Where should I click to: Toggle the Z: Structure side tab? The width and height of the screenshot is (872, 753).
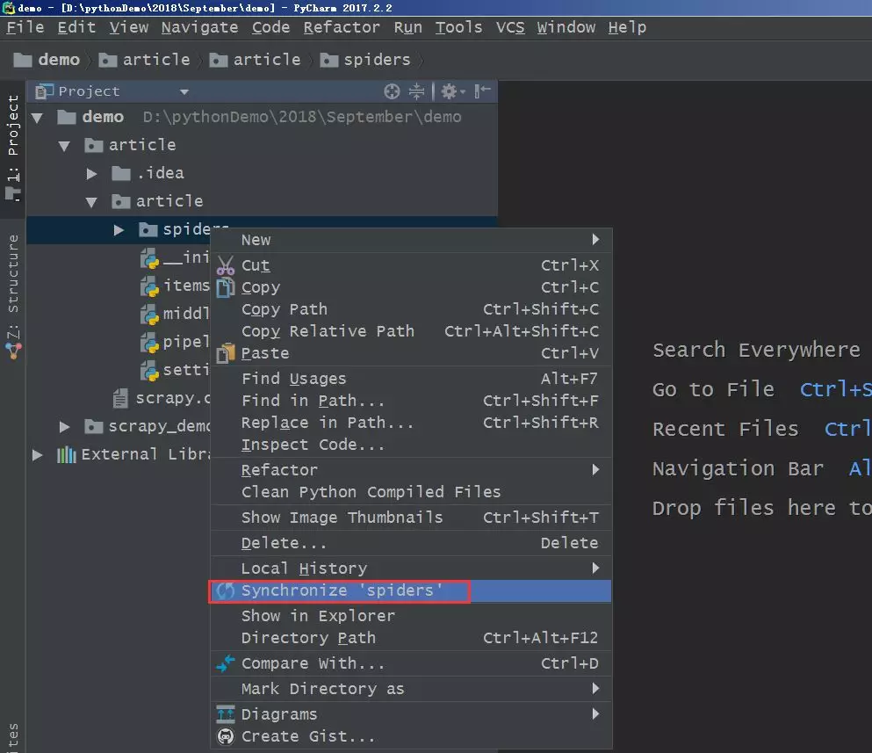(13, 295)
